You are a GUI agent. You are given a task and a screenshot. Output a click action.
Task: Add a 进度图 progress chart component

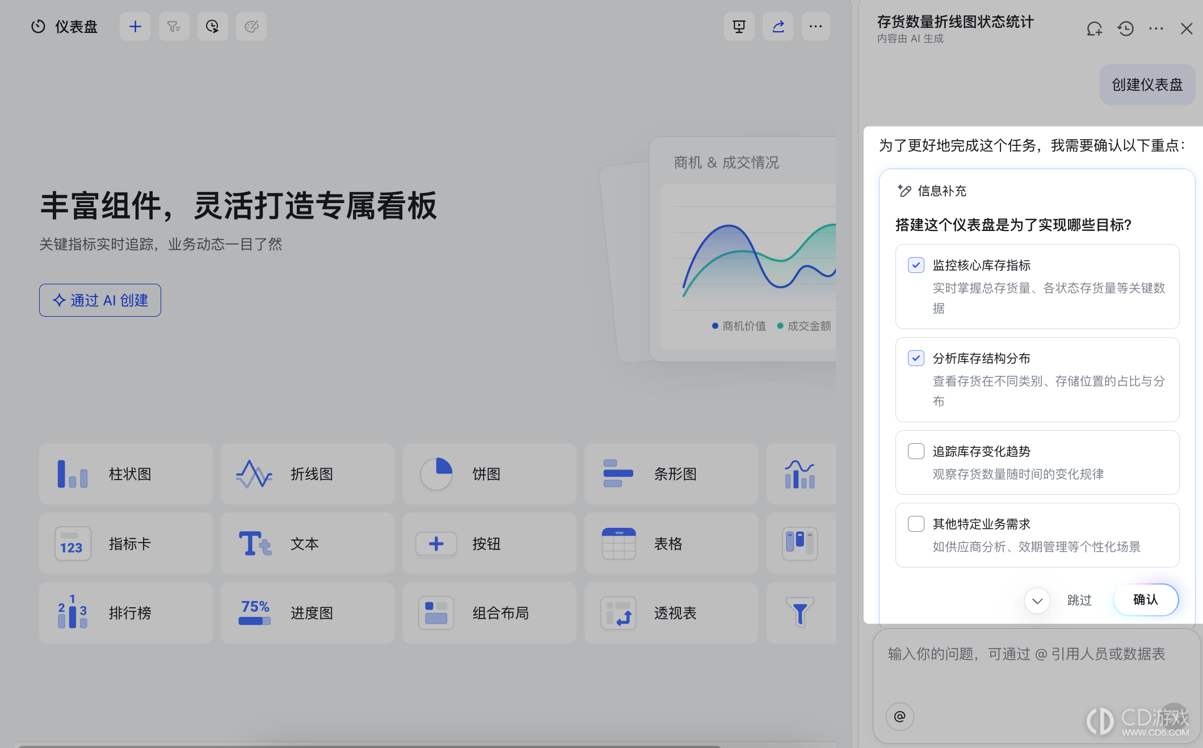click(x=308, y=613)
